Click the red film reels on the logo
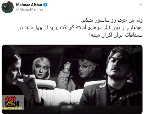This screenshot has height=114, width=144. tap(10, 99)
